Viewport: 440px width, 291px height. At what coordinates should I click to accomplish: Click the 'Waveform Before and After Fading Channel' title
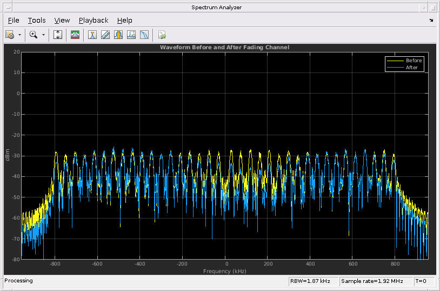pos(224,48)
